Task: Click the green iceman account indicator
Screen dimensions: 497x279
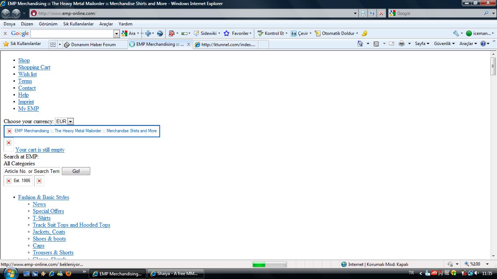Action: [480, 33]
